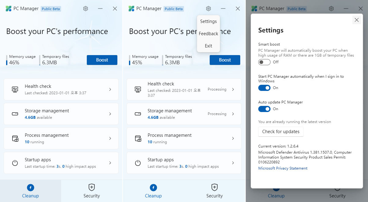Image resolution: width=368 pixels, height=202 pixels.
Task: Expand Startup apps chevron in middle window
Action: point(233,163)
